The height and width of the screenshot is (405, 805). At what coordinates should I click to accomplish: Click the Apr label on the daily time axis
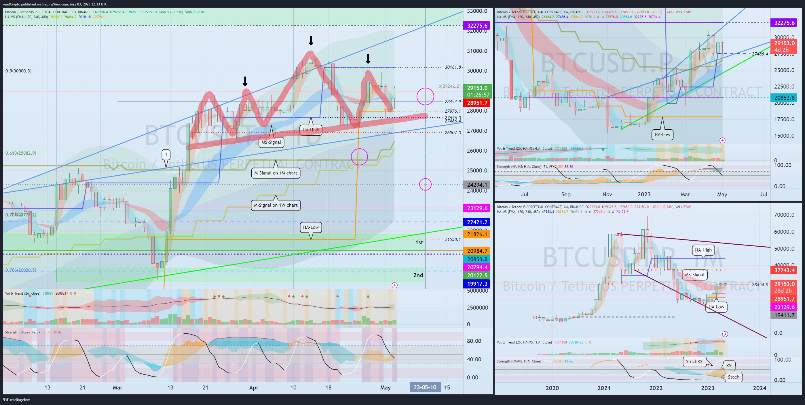(254, 387)
